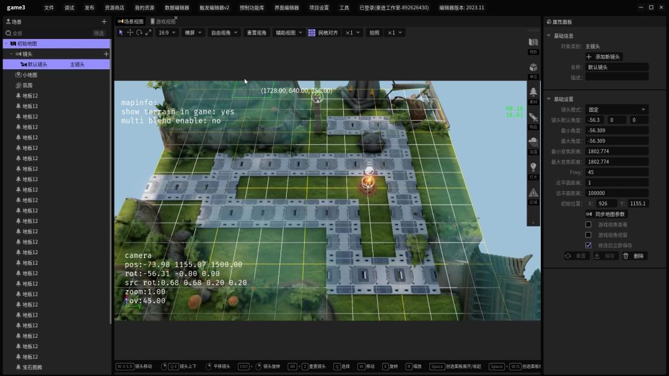
Task: Open the 16:9 aspect ratio dropdown
Action: click(167, 33)
